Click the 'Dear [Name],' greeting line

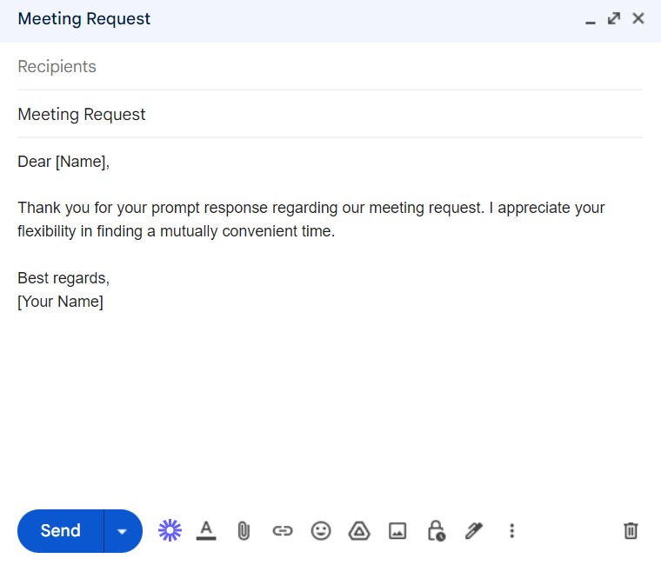point(63,162)
